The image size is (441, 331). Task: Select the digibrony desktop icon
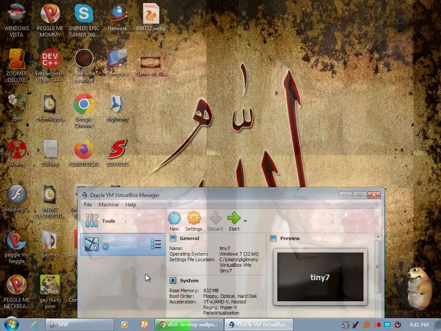click(118, 107)
